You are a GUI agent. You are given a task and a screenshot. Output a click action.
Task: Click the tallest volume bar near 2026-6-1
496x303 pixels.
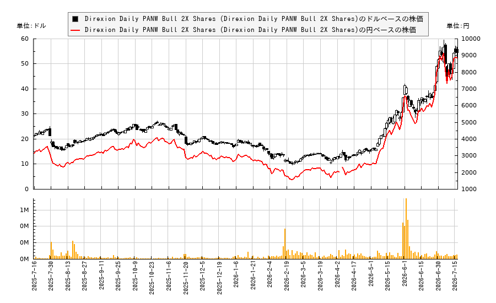tap(406, 229)
